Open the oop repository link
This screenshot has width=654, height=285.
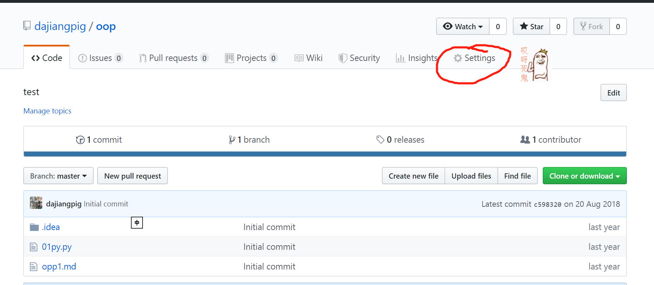[106, 26]
